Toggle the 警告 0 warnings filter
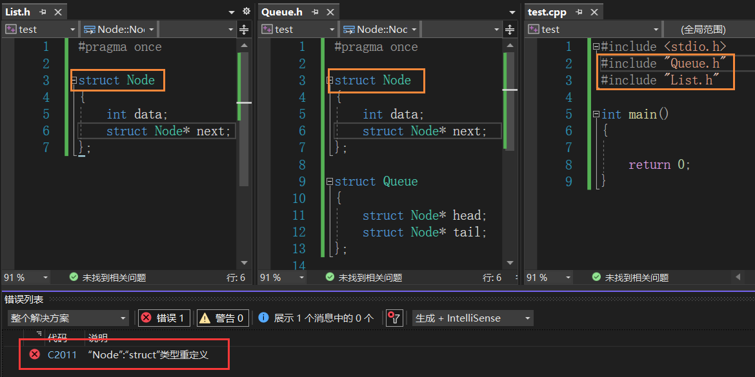 click(x=222, y=318)
